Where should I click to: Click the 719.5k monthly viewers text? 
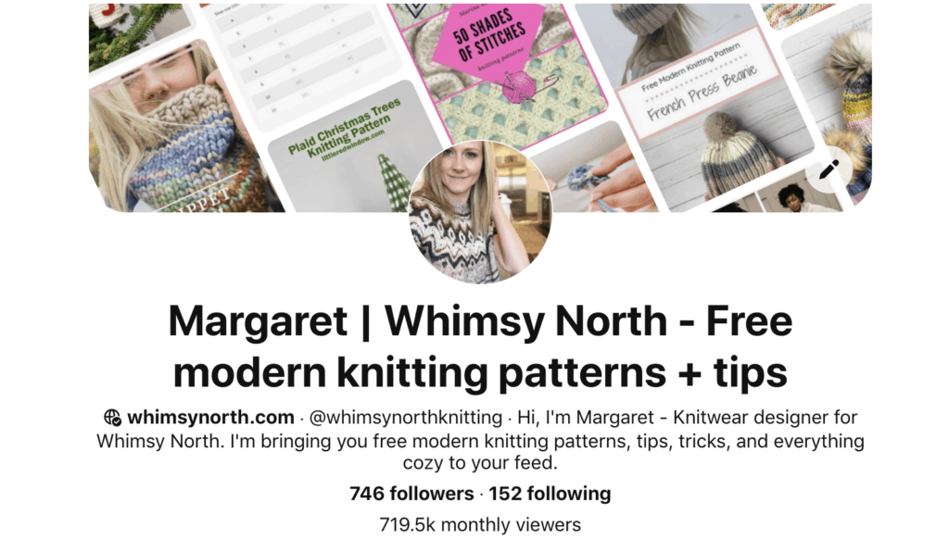480,525
